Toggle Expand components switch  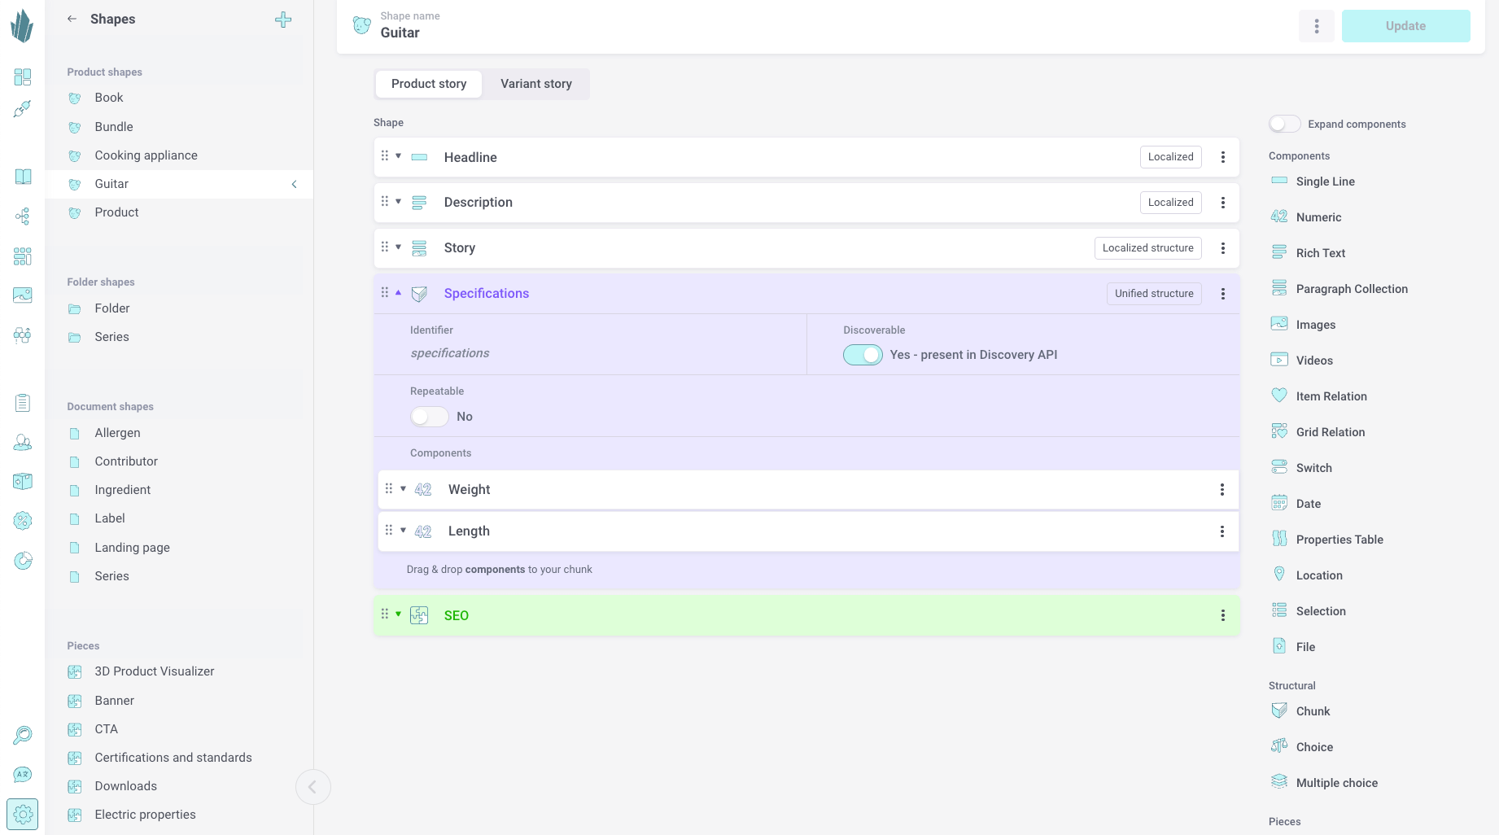pyautogui.click(x=1284, y=124)
